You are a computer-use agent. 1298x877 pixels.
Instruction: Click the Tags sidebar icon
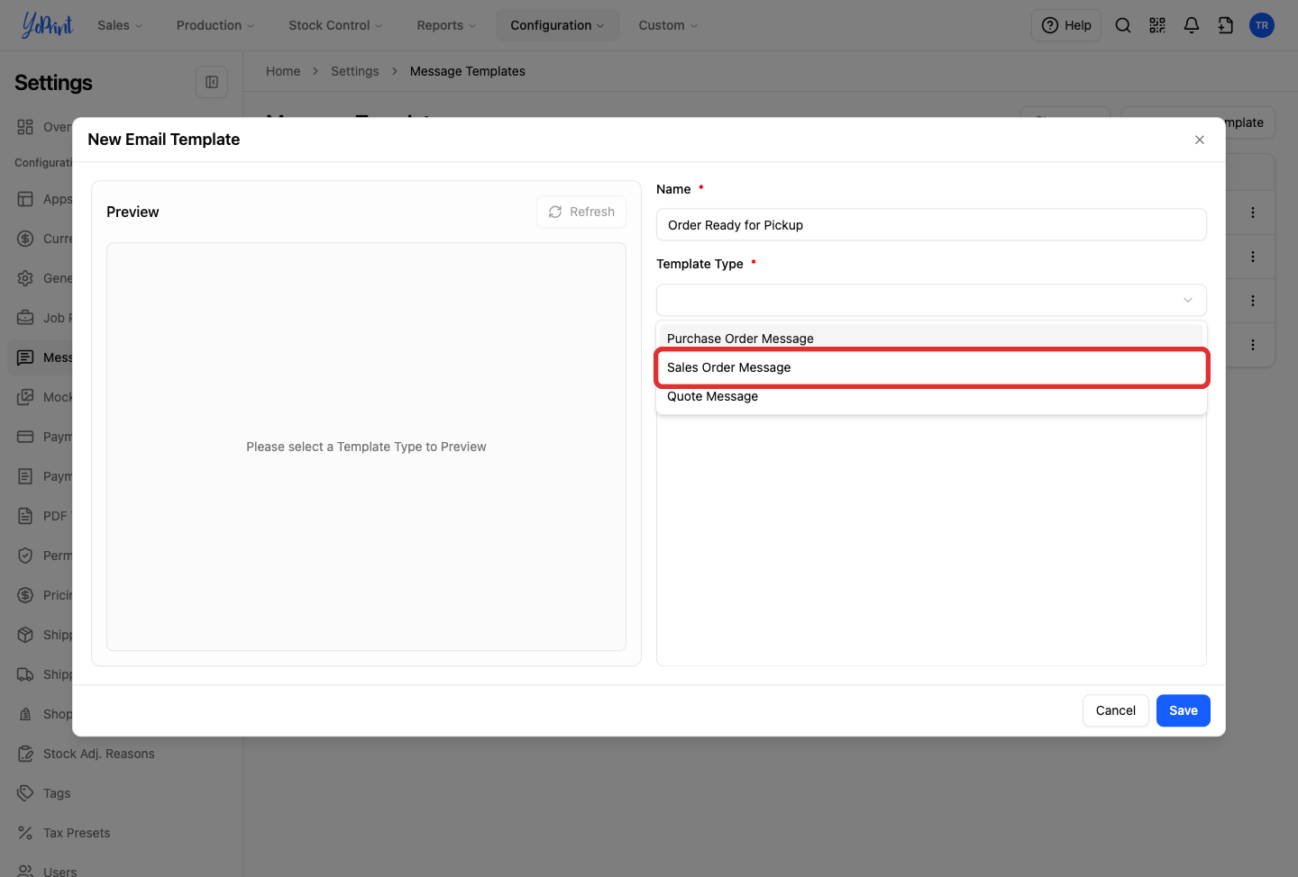click(x=25, y=793)
